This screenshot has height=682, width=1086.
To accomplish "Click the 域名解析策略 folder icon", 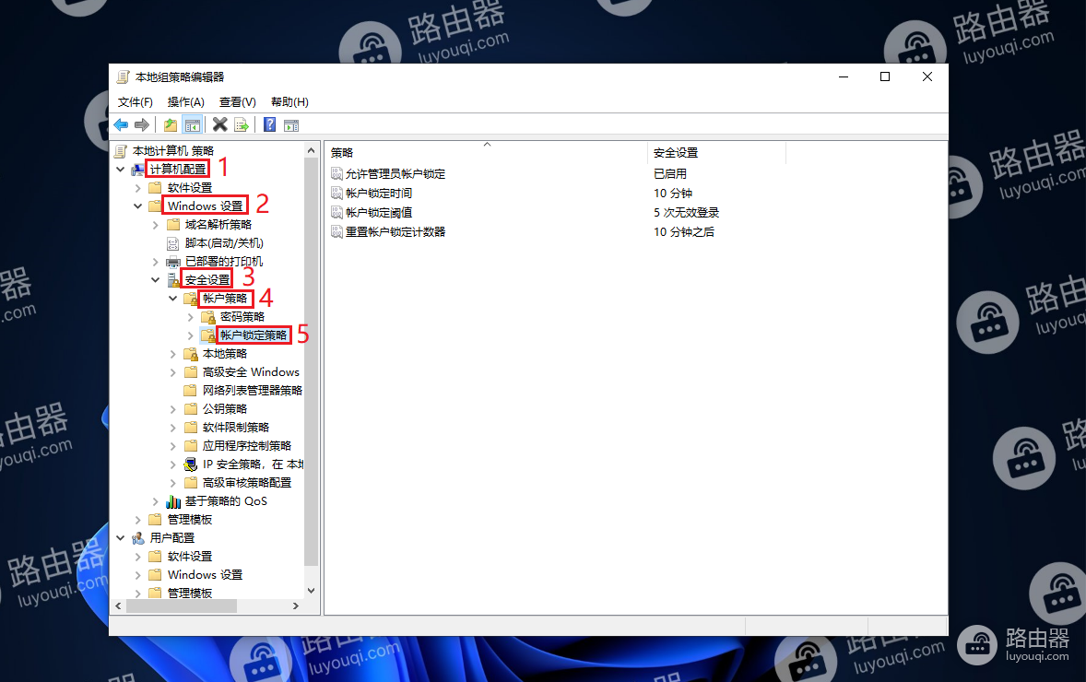I will [173, 224].
